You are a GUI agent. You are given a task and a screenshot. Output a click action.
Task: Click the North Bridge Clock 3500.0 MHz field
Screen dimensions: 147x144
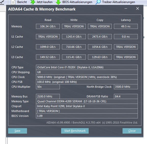pyautogui.click(x=126, y=87)
